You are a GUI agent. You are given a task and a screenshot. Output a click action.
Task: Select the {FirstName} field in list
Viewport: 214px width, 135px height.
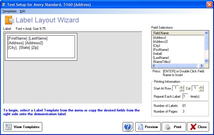[161, 50]
